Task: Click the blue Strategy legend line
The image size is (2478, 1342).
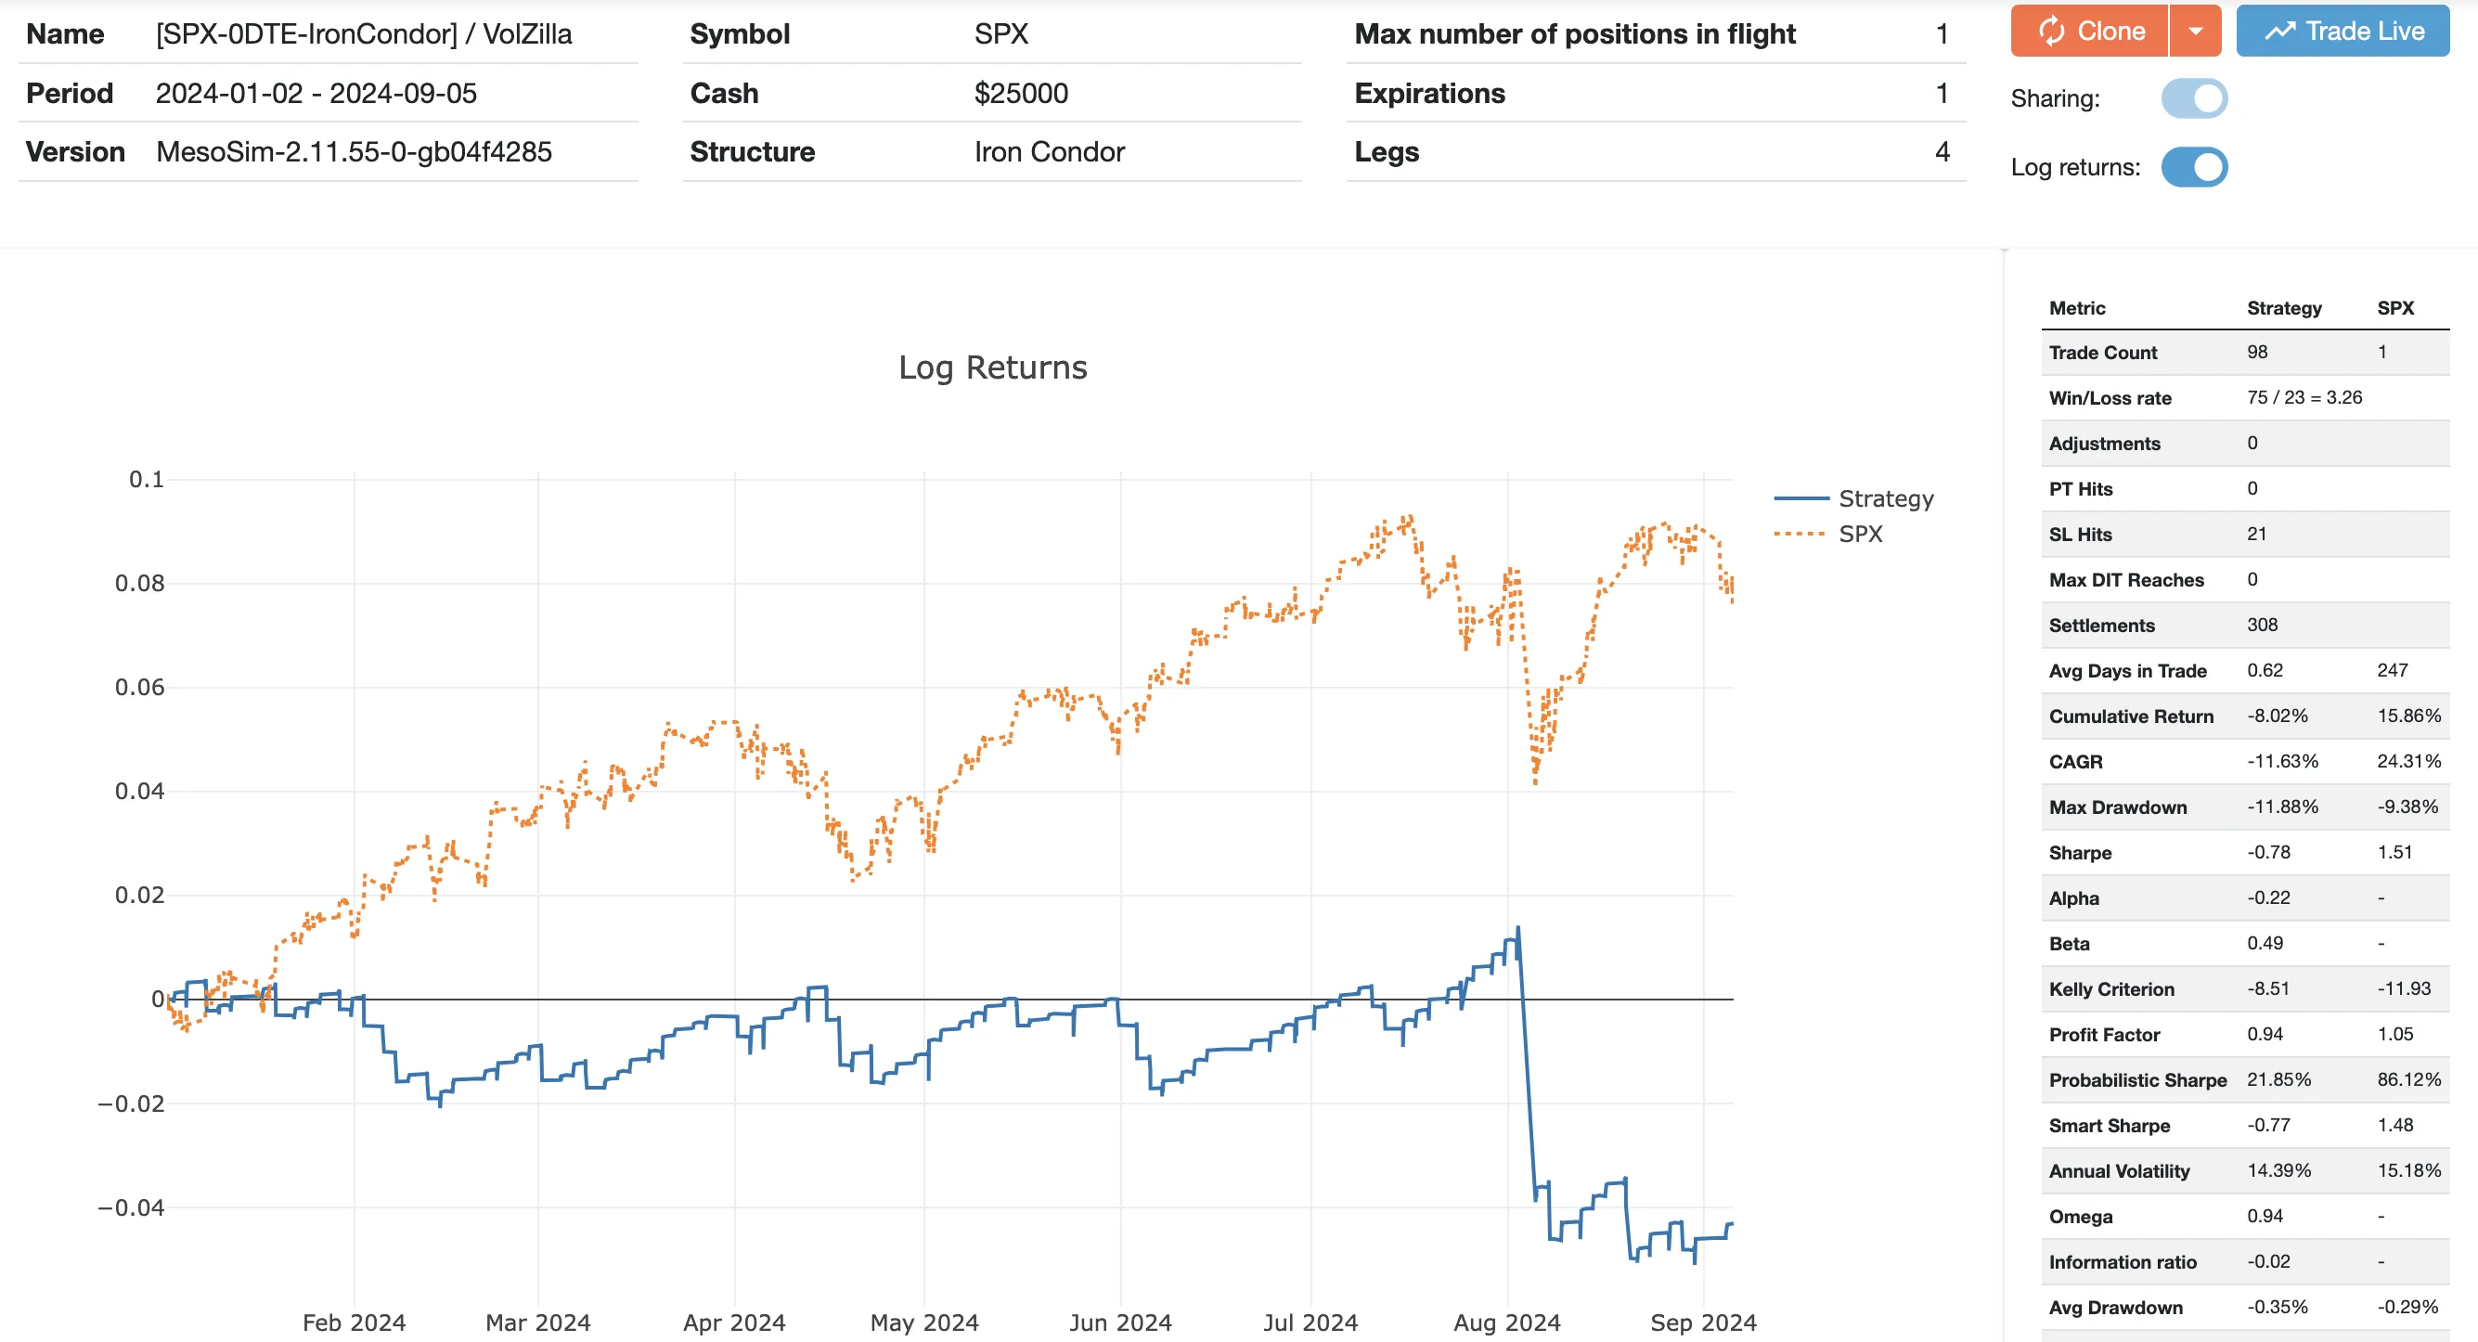Action: tap(1800, 498)
